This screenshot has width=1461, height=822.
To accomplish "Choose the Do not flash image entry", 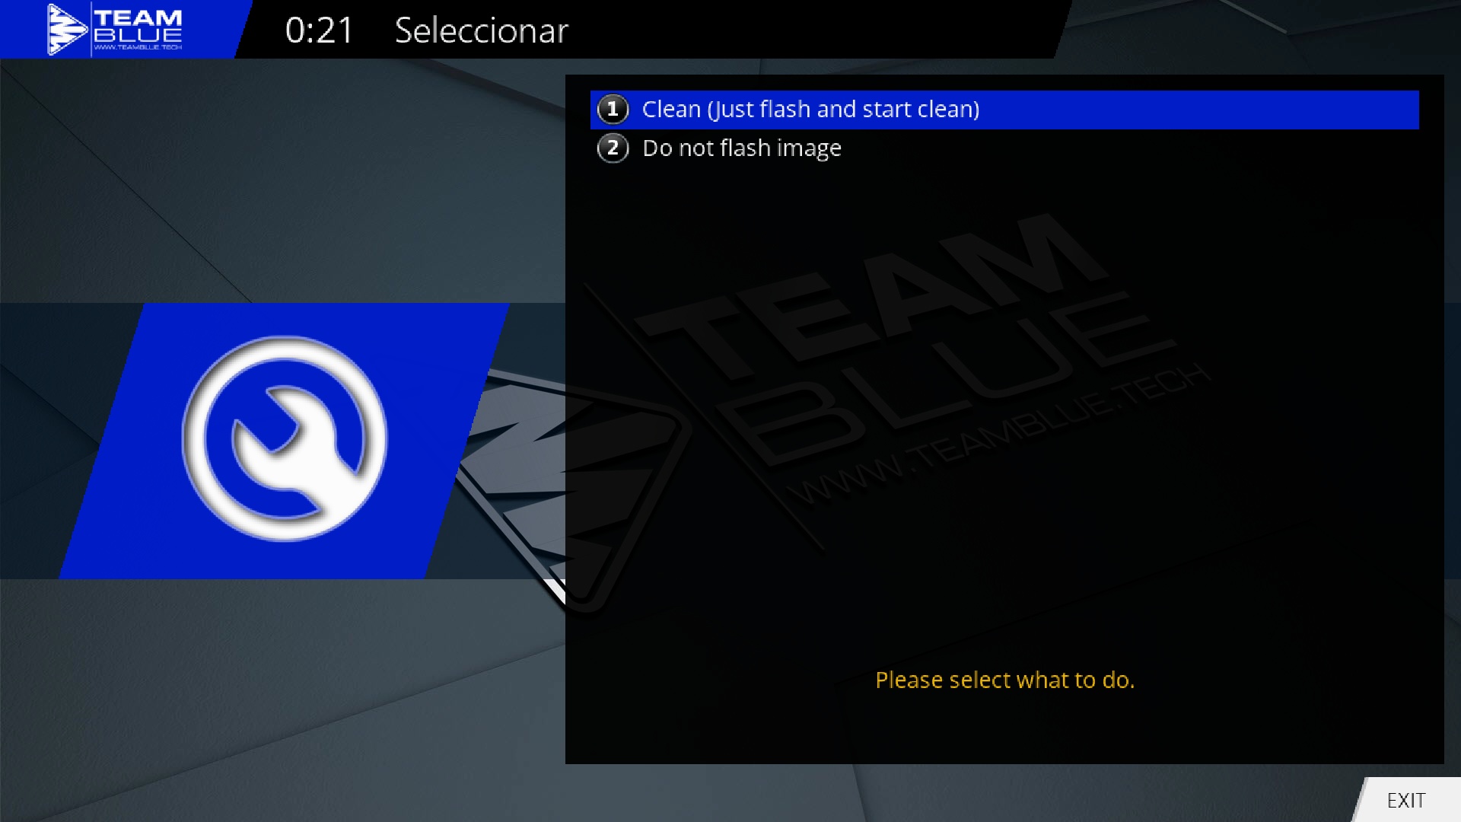I will click(x=742, y=148).
